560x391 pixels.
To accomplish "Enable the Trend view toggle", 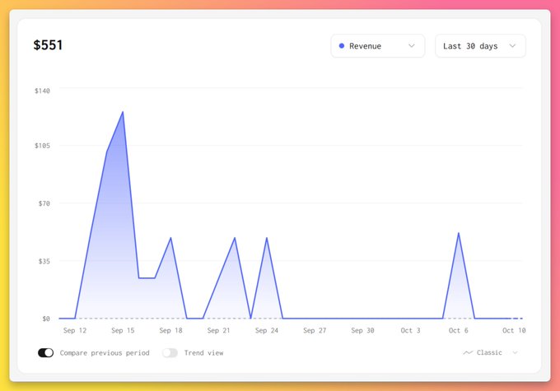I will tap(170, 353).
